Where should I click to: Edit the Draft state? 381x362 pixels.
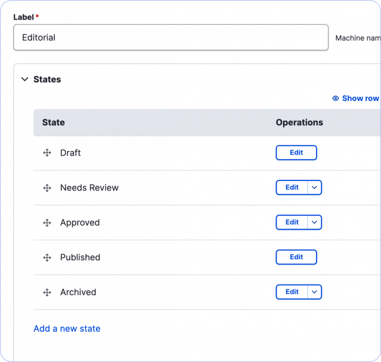[296, 152]
